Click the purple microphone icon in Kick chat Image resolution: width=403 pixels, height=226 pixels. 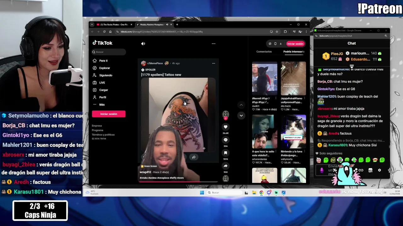pos(321,170)
